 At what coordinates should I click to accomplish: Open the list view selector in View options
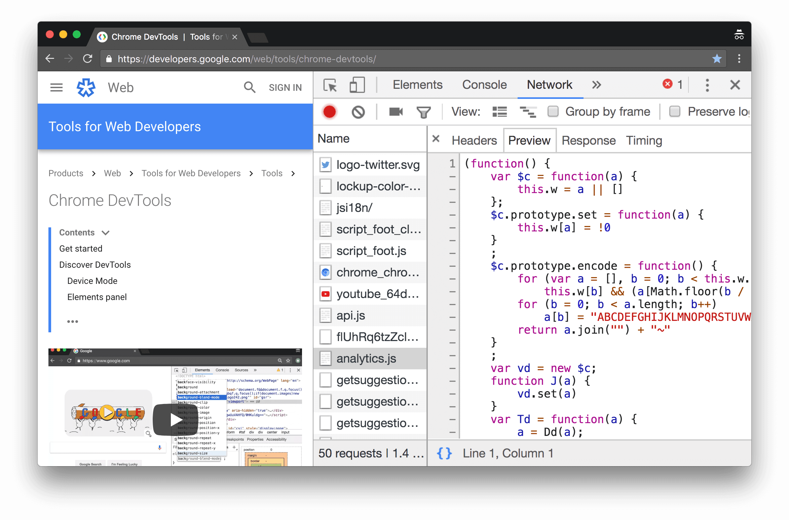(499, 111)
